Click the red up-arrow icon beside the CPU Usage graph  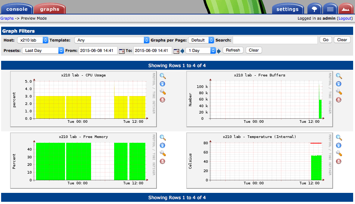click(162, 100)
